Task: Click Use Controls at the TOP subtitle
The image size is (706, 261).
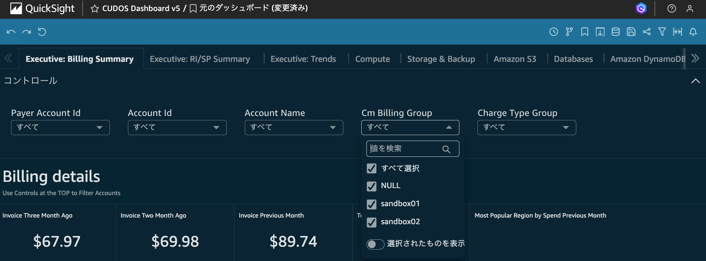Action: [62, 193]
